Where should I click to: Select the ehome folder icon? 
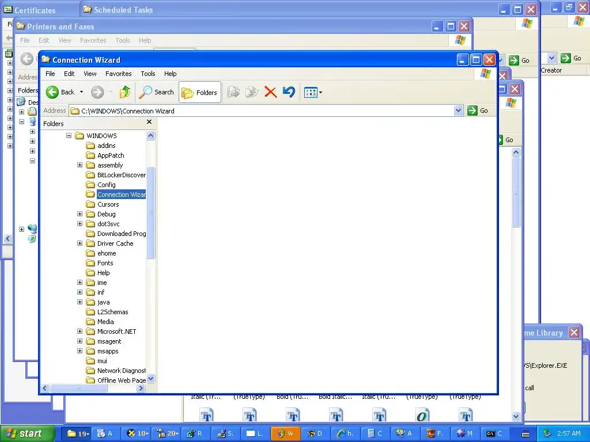[x=90, y=253]
